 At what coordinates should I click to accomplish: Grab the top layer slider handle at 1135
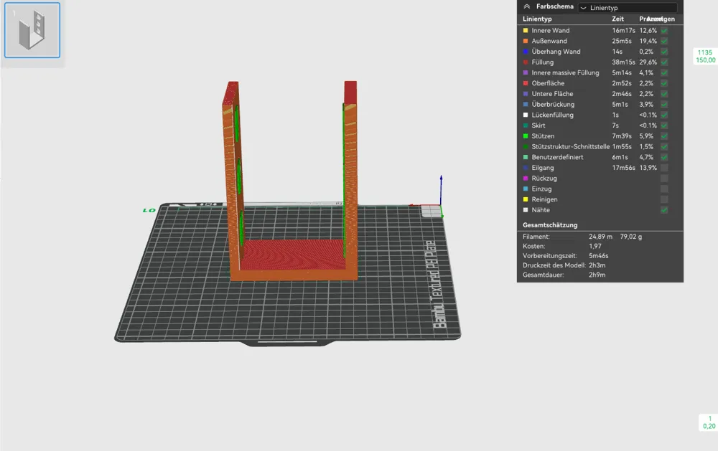pyautogui.click(x=704, y=56)
